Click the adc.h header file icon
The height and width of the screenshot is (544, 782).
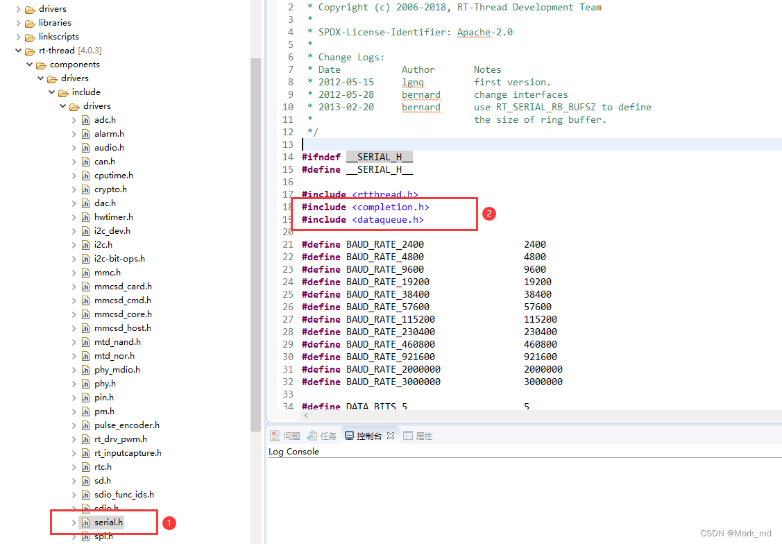point(86,120)
